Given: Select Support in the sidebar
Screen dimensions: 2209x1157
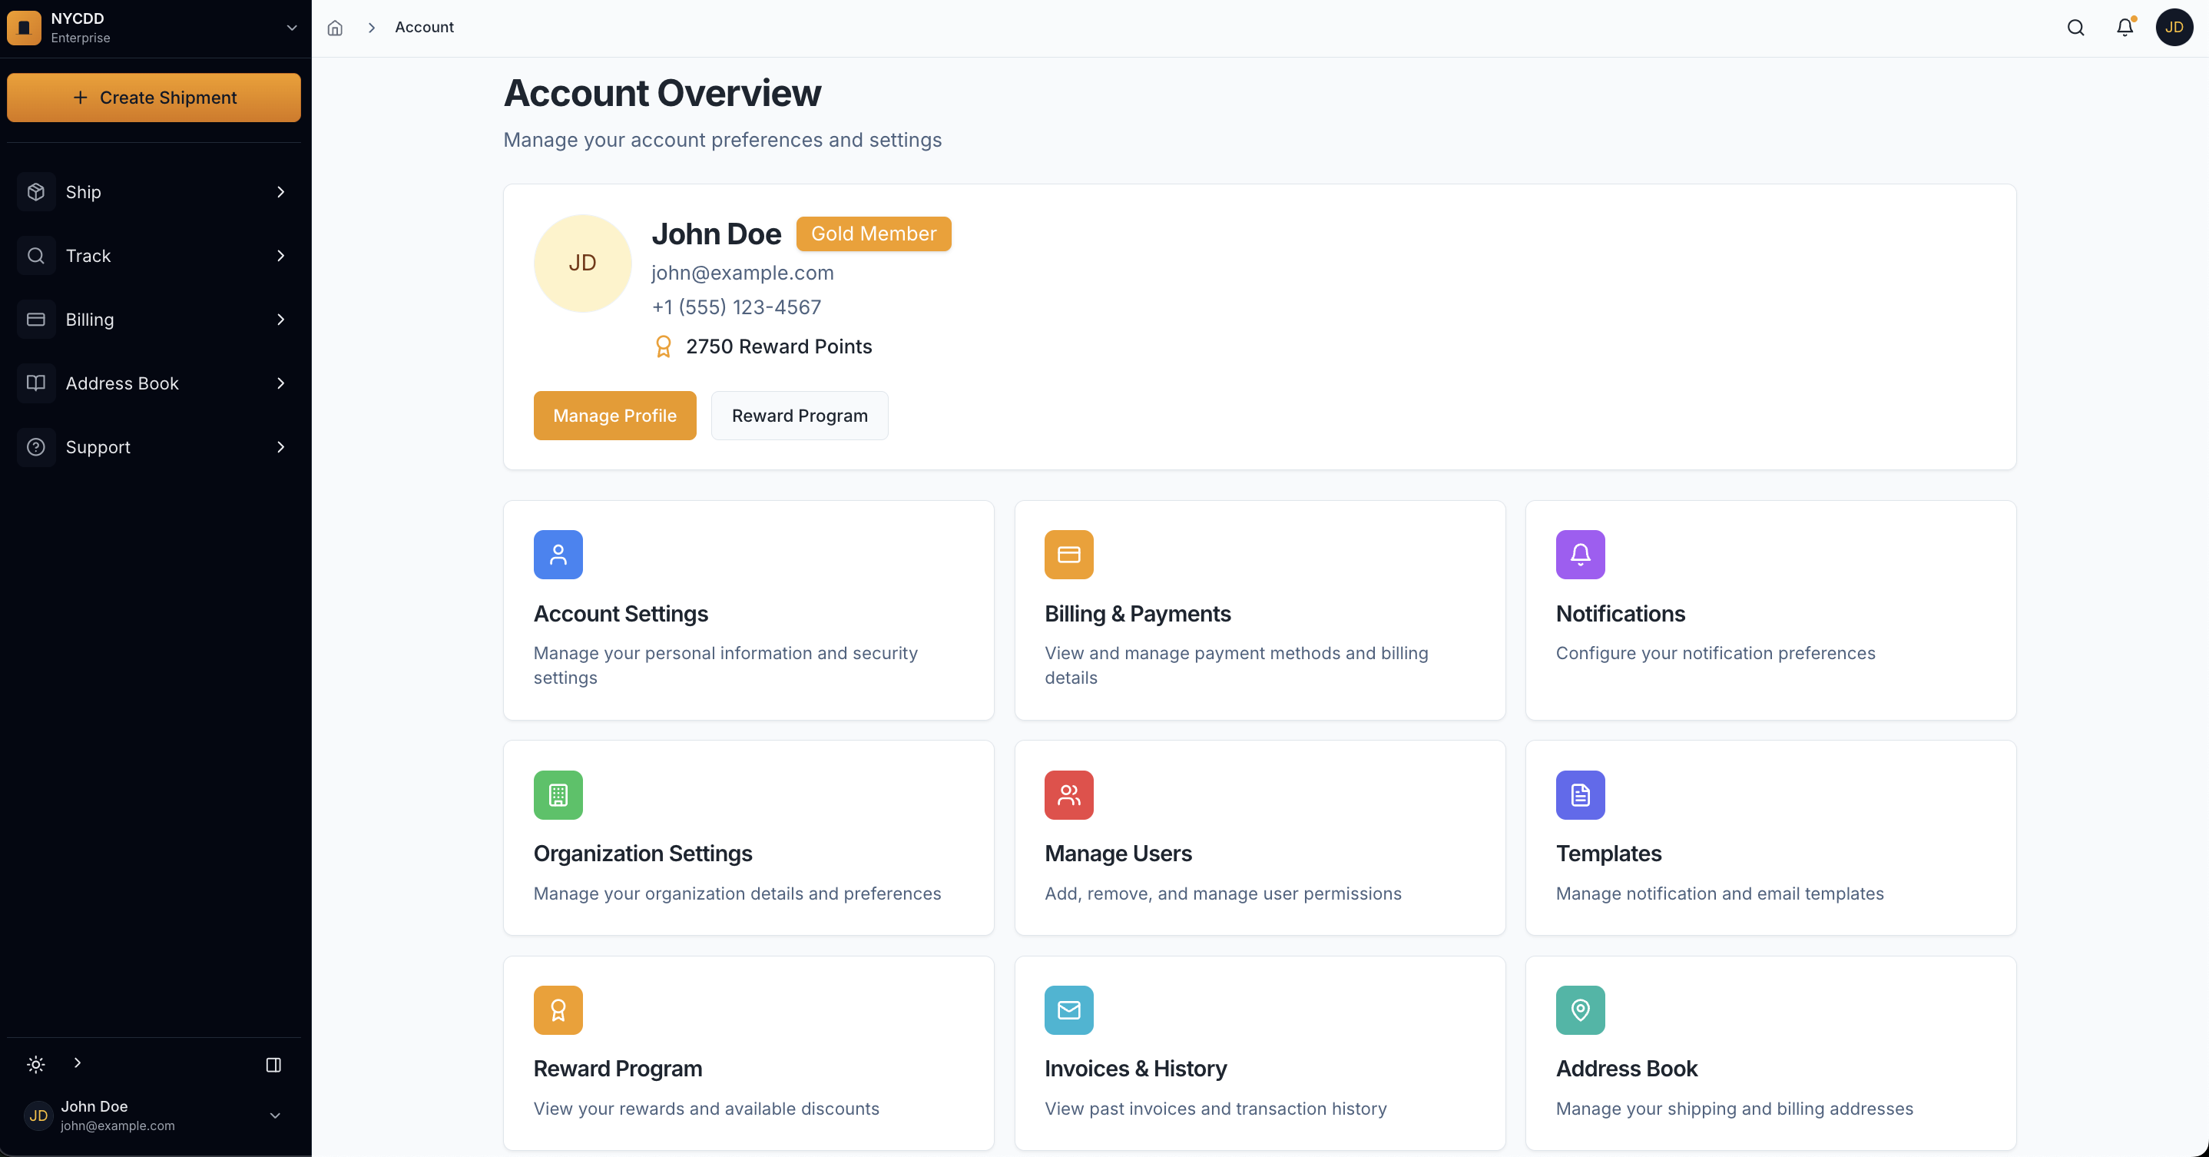Looking at the screenshot, I should [x=98, y=447].
